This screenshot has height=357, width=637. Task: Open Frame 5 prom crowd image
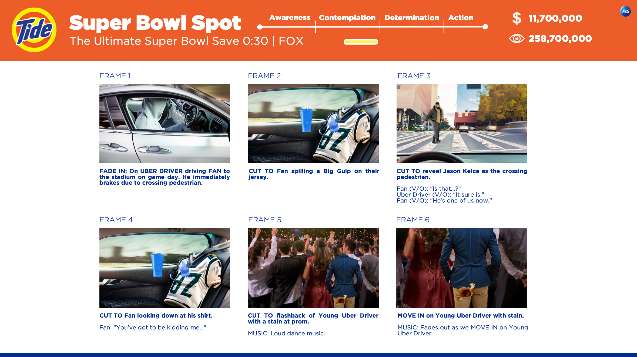click(x=313, y=268)
